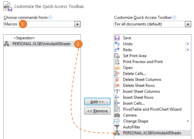
Task: Click the << Remove button
Action: [97, 111]
